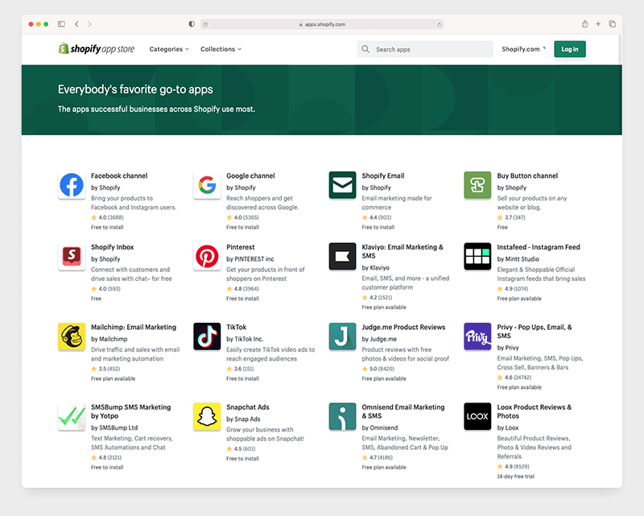Click the Safari privacy shield icon
Image resolution: width=644 pixels, height=516 pixels.
pyautogui.click(x=192, y=24)
